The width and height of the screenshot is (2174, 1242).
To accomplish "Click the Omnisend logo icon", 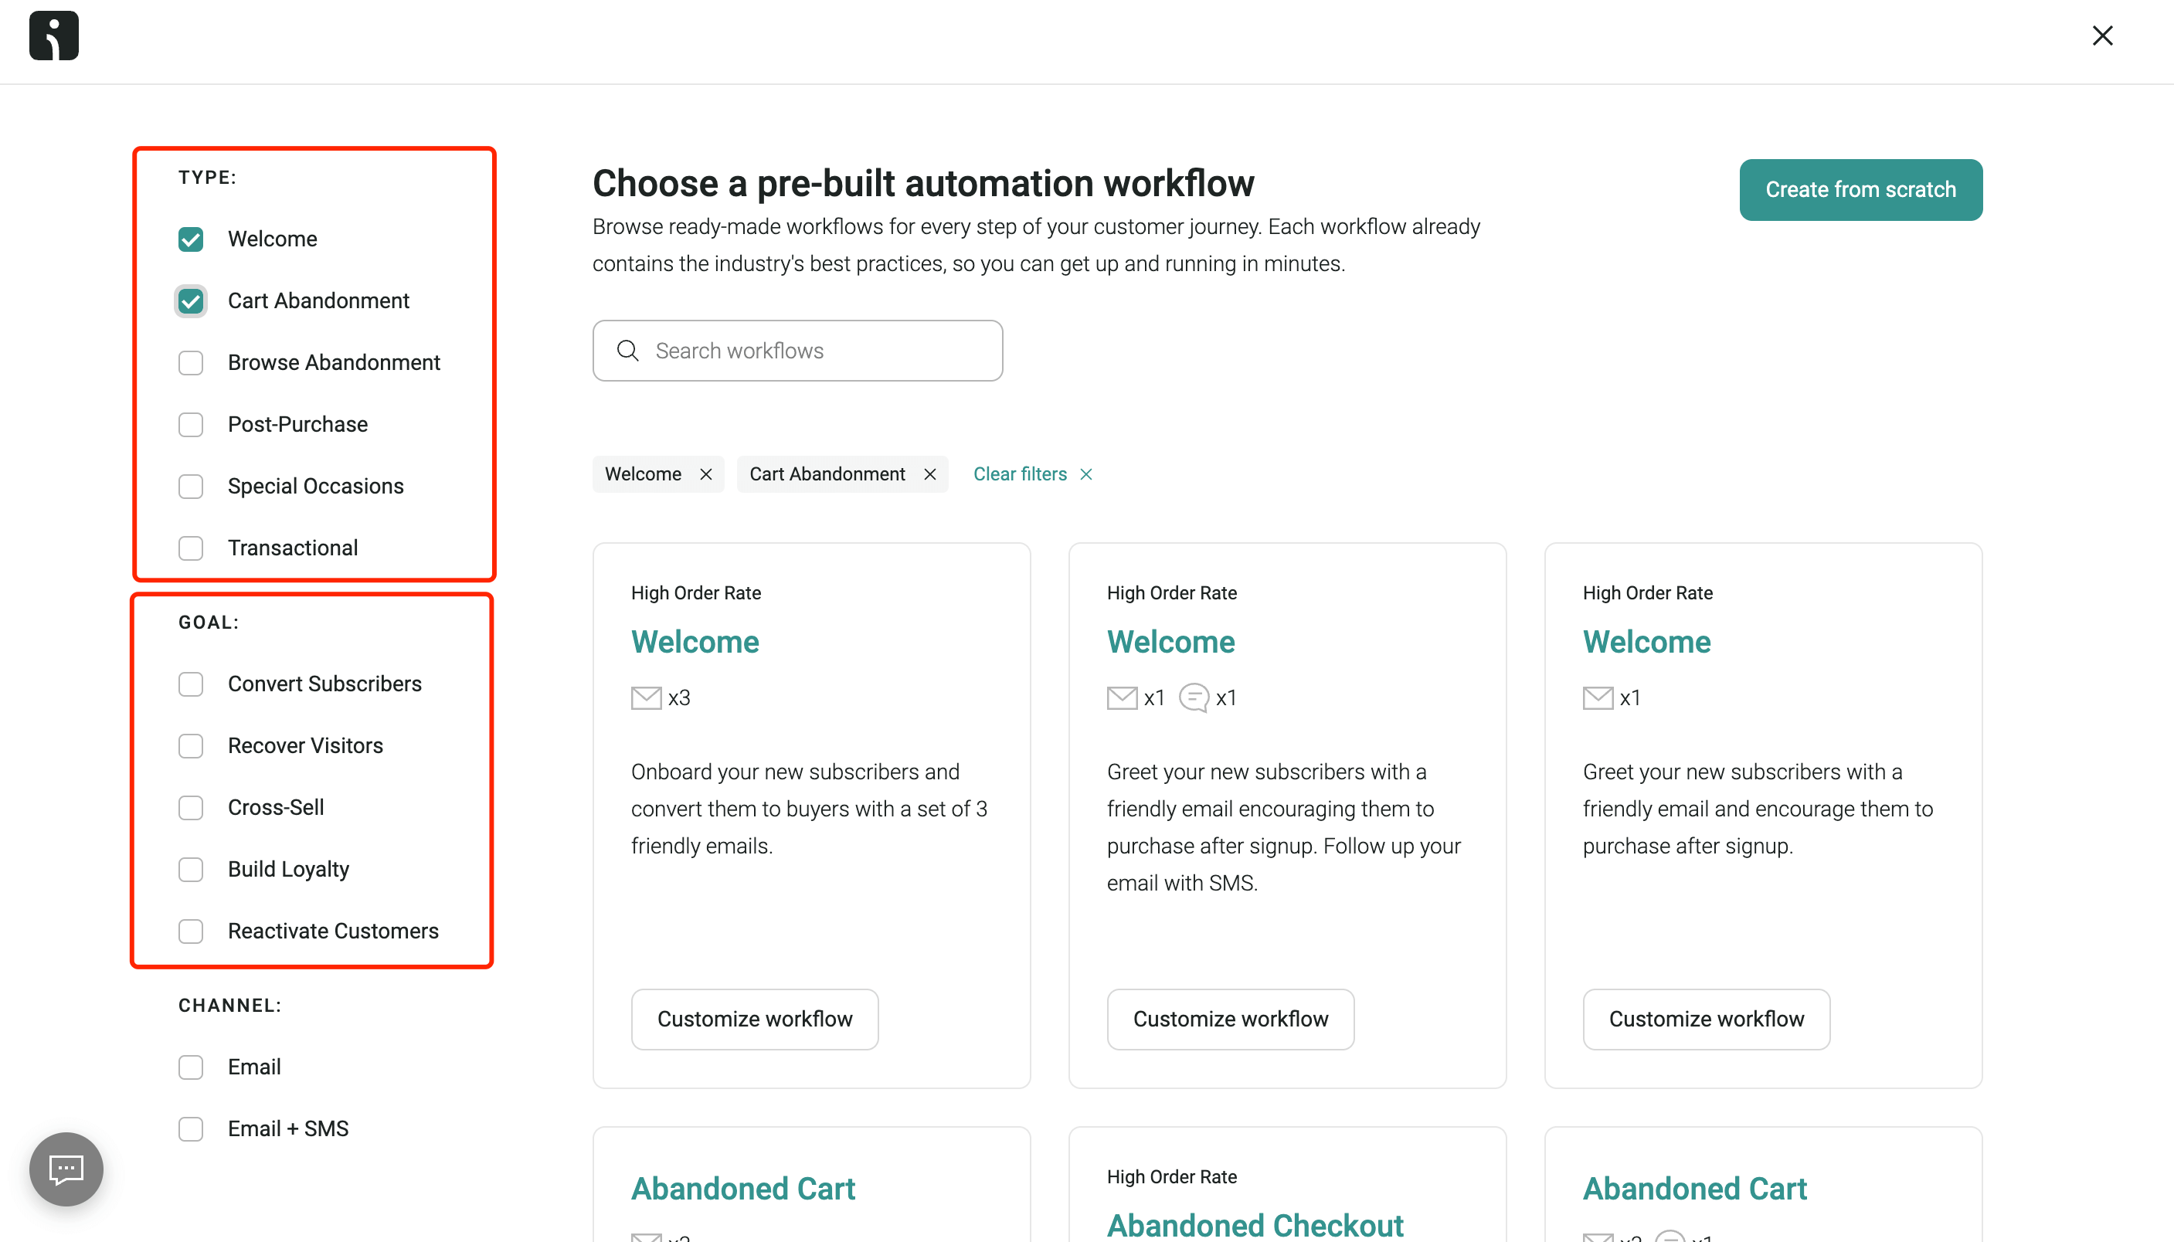I will point(54,35).
